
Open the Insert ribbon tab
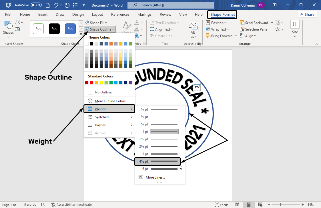click(43, 15)
